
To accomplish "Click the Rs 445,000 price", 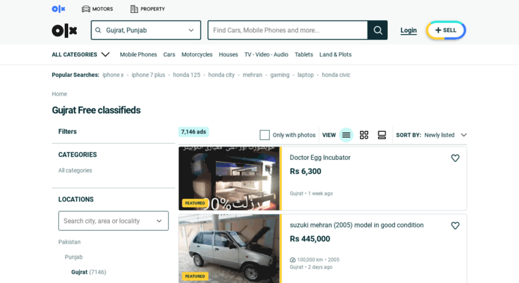I will coord(310,239).
